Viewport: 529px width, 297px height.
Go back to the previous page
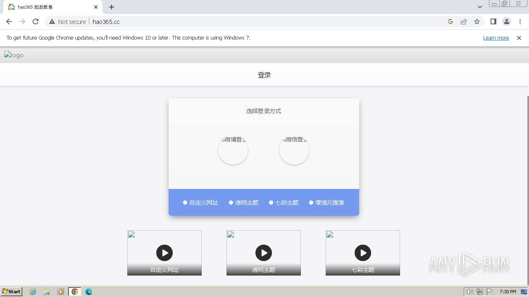coord(9,21)
